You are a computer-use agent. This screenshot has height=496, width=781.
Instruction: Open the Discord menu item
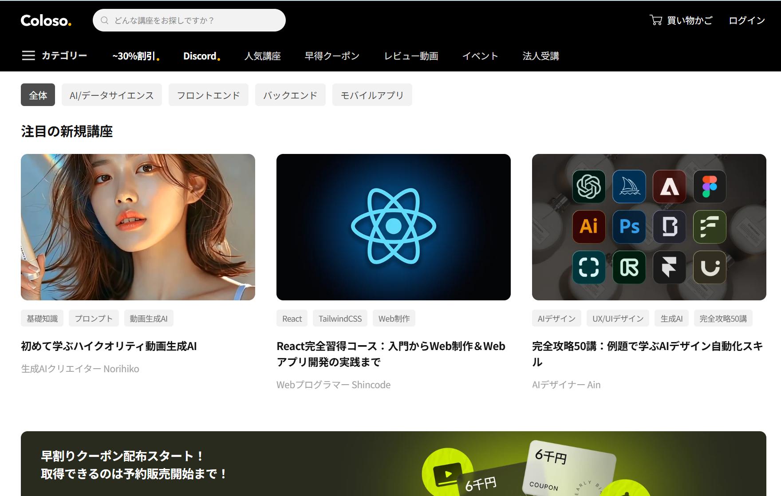pos(201,56)
